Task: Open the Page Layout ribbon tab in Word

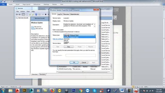Action: click(26, 4)
